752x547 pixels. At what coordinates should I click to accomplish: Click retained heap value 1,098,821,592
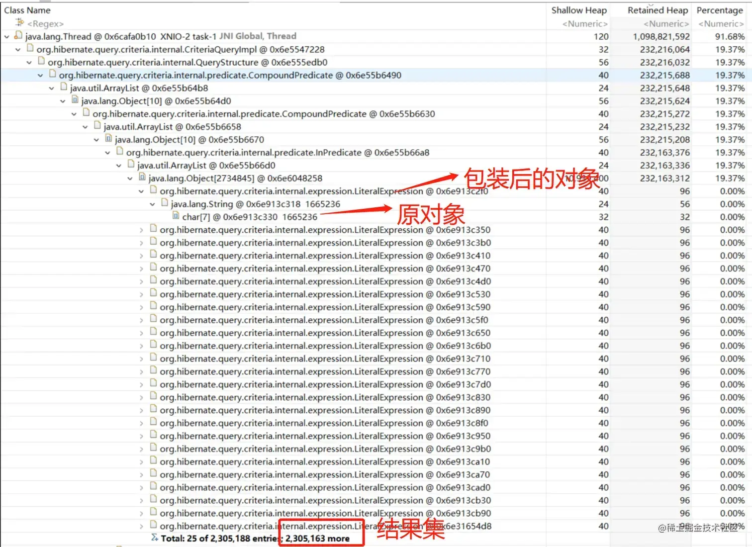click(x=661, y=36)
